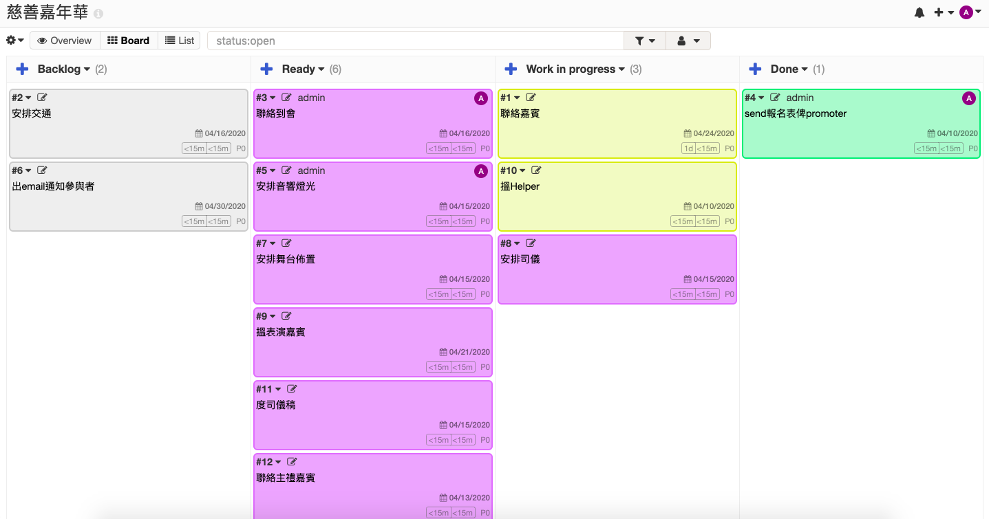Open task titled 聯絡嘉賓
The image size is (989, 519).
[x=520, y=113]
